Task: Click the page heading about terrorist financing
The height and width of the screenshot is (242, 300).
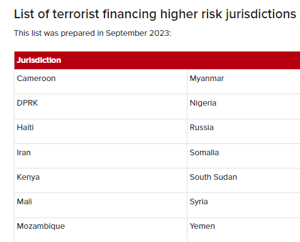Action: tap(155, 14)
